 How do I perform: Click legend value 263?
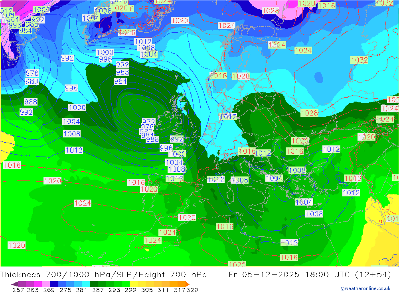point(33,290)
